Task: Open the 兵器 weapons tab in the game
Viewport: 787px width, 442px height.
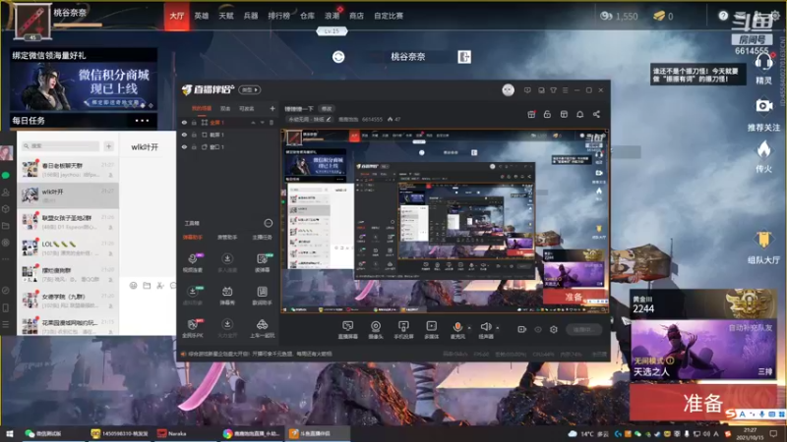Action: pyautogui.click(x=251, y=16)
